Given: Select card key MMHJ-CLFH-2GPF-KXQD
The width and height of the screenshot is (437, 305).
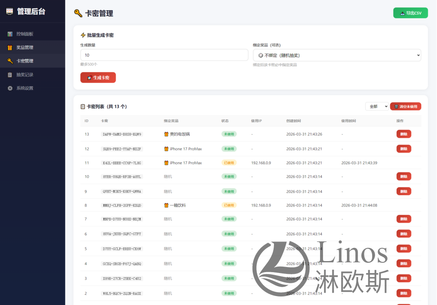Looking at the screenshot, I should coord(122,205).
